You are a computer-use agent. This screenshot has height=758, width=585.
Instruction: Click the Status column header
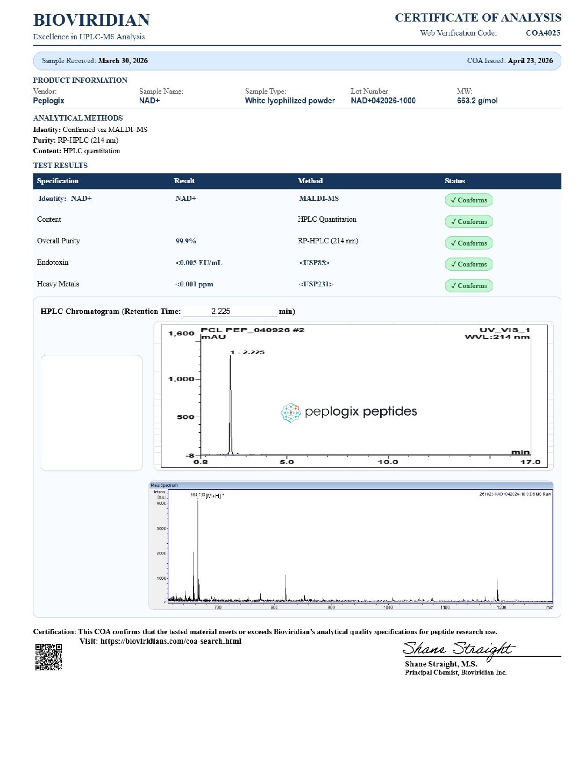[x=455, y=181]
